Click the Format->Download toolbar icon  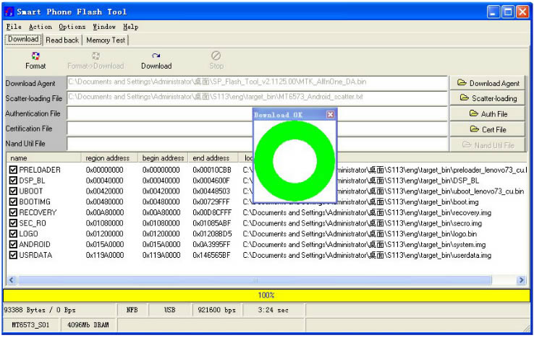point(96,56)
